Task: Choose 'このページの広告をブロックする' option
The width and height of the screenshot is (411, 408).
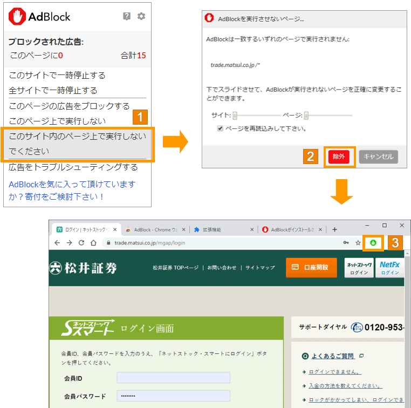Action: (69, 106)
